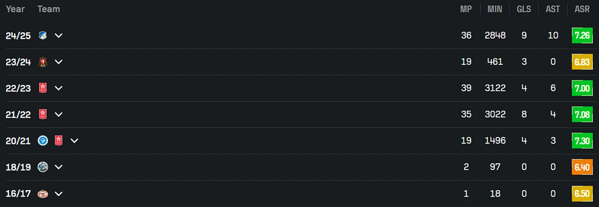Image resolution: width=599 pixels, height=207 pixels.
Task: Click the 21/22 season red shield crest
Action: 43,114
